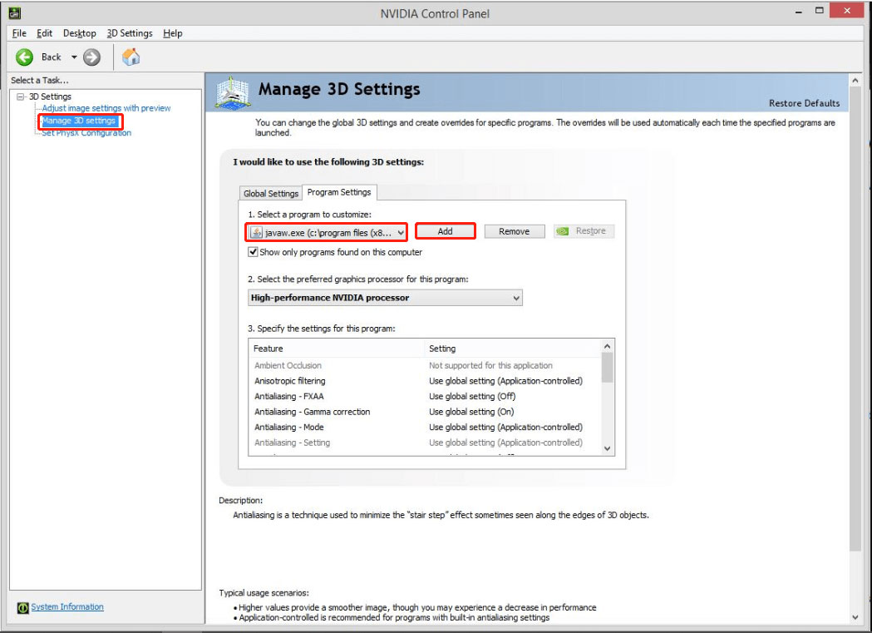Open the program selection dropdown javaw.exe
Viewport: 872px width, 633px height.
coord(327,233)
